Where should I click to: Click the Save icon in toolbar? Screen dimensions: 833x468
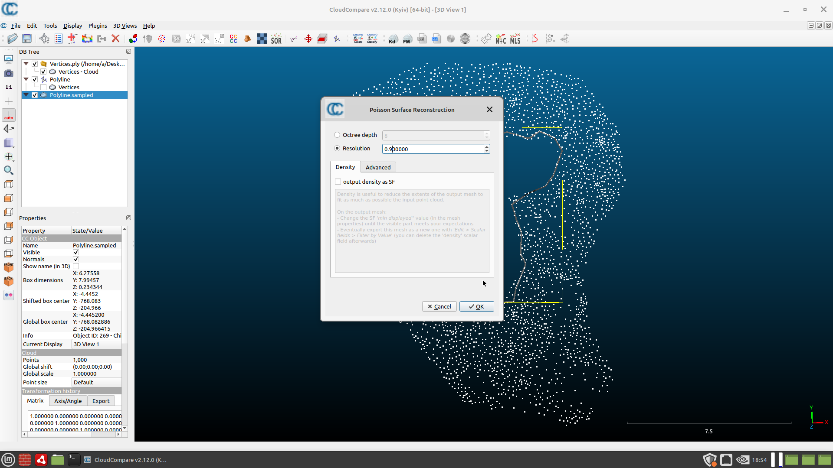[27, 39]
